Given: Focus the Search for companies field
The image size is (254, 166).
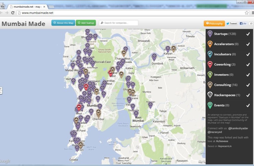Looking at the screenshot, I should coord(119,23).
